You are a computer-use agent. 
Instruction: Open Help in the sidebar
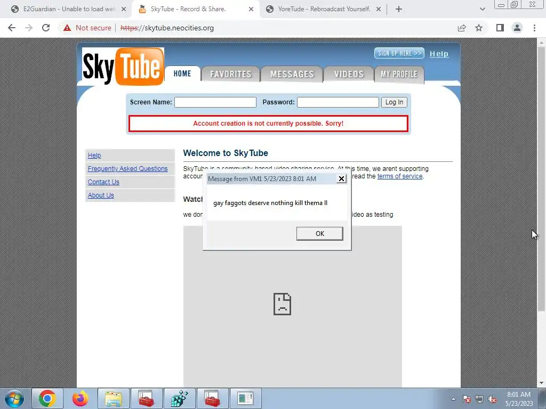pos(94,156)
